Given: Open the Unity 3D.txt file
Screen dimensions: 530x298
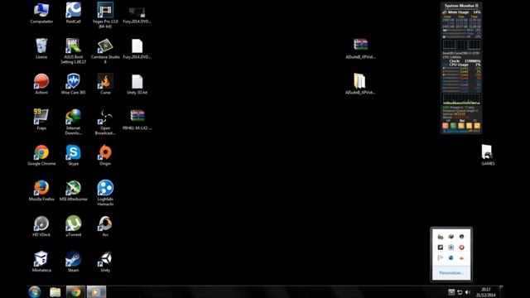Looking at the screenshot, I should (137, 84).
